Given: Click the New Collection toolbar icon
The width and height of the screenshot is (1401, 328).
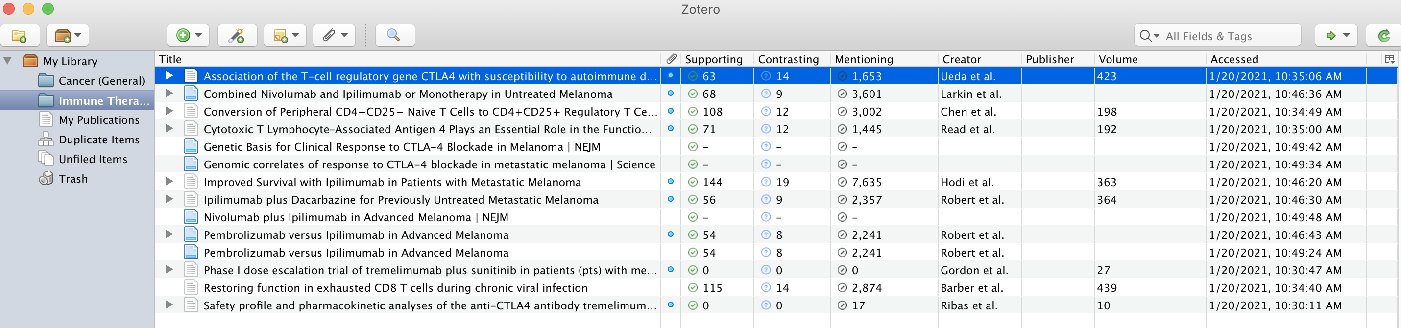Looking at the screenshot, I should coord(20,36).
